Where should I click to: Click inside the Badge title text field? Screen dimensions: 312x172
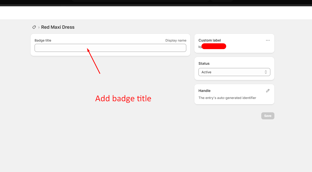pyautogui.click(x=110, y=48)
